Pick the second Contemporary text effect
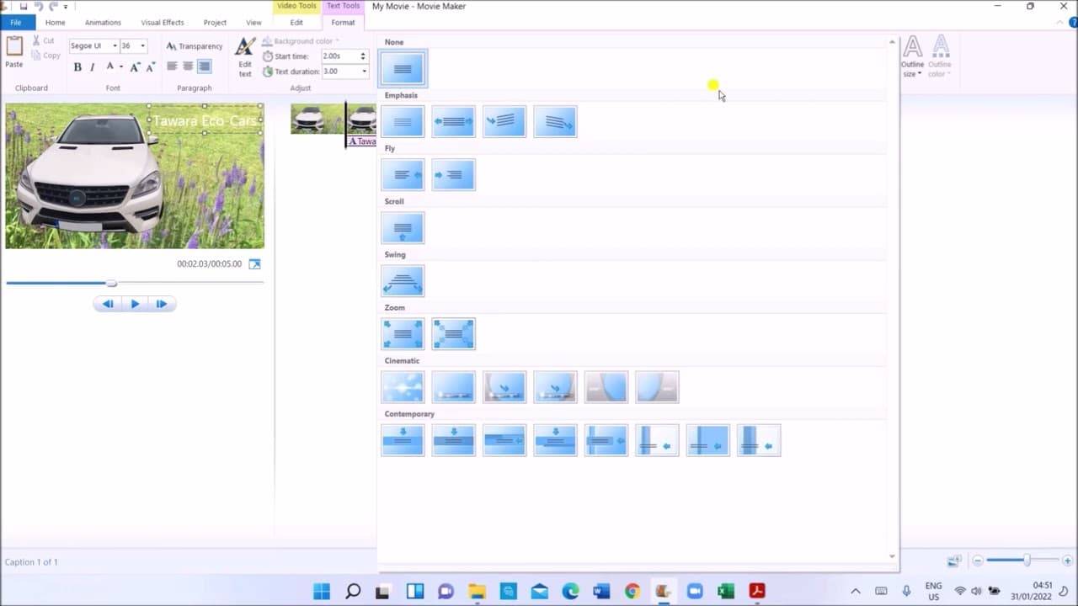The image size is (1078, 606). pos(453,439)
